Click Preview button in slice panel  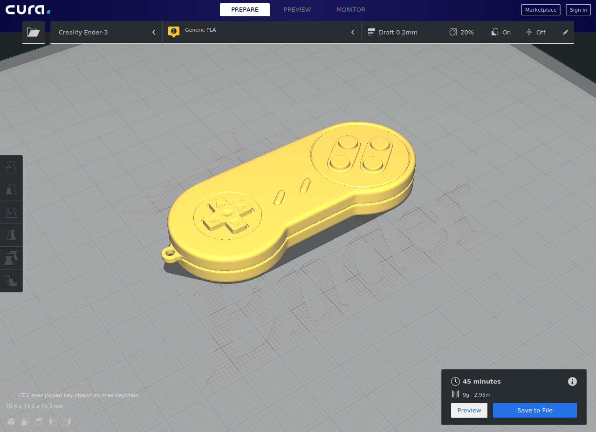pos(469,411)
